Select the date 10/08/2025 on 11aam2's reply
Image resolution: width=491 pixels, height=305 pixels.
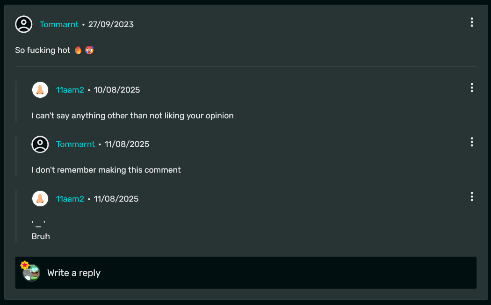point(116,90)
